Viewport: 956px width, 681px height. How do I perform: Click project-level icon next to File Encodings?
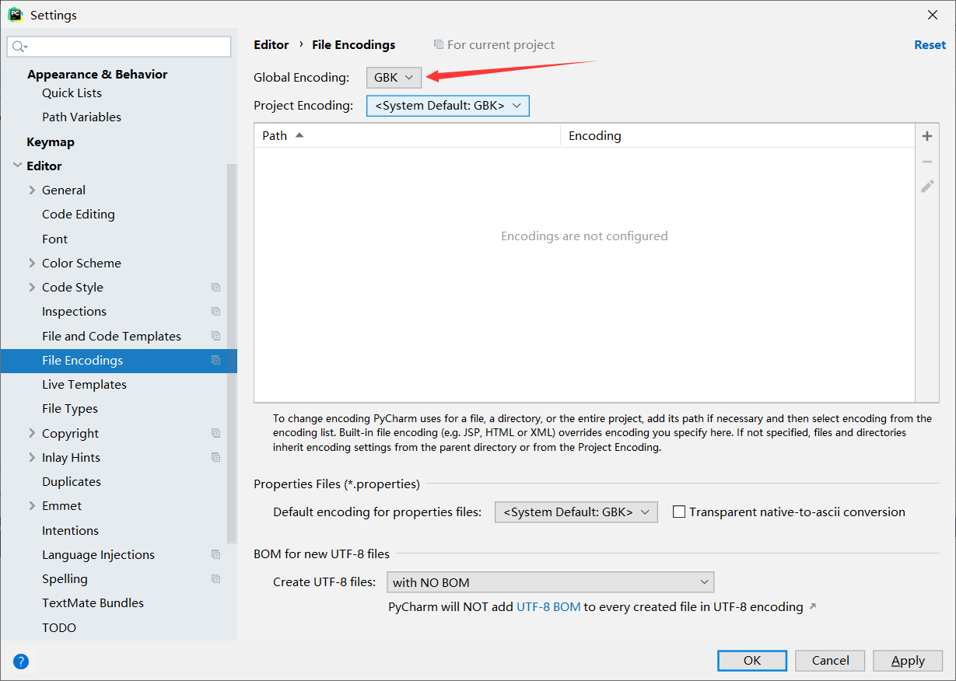point(216,360)
